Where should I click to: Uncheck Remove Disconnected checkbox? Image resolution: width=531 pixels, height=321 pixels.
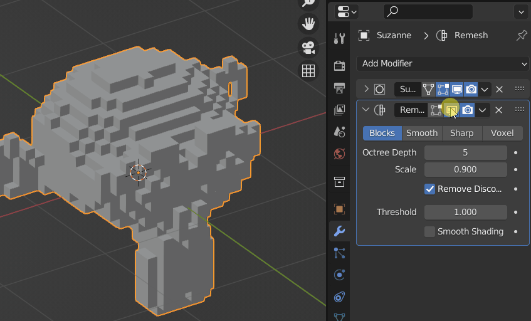pyautogui.click(x=429, y=189)
